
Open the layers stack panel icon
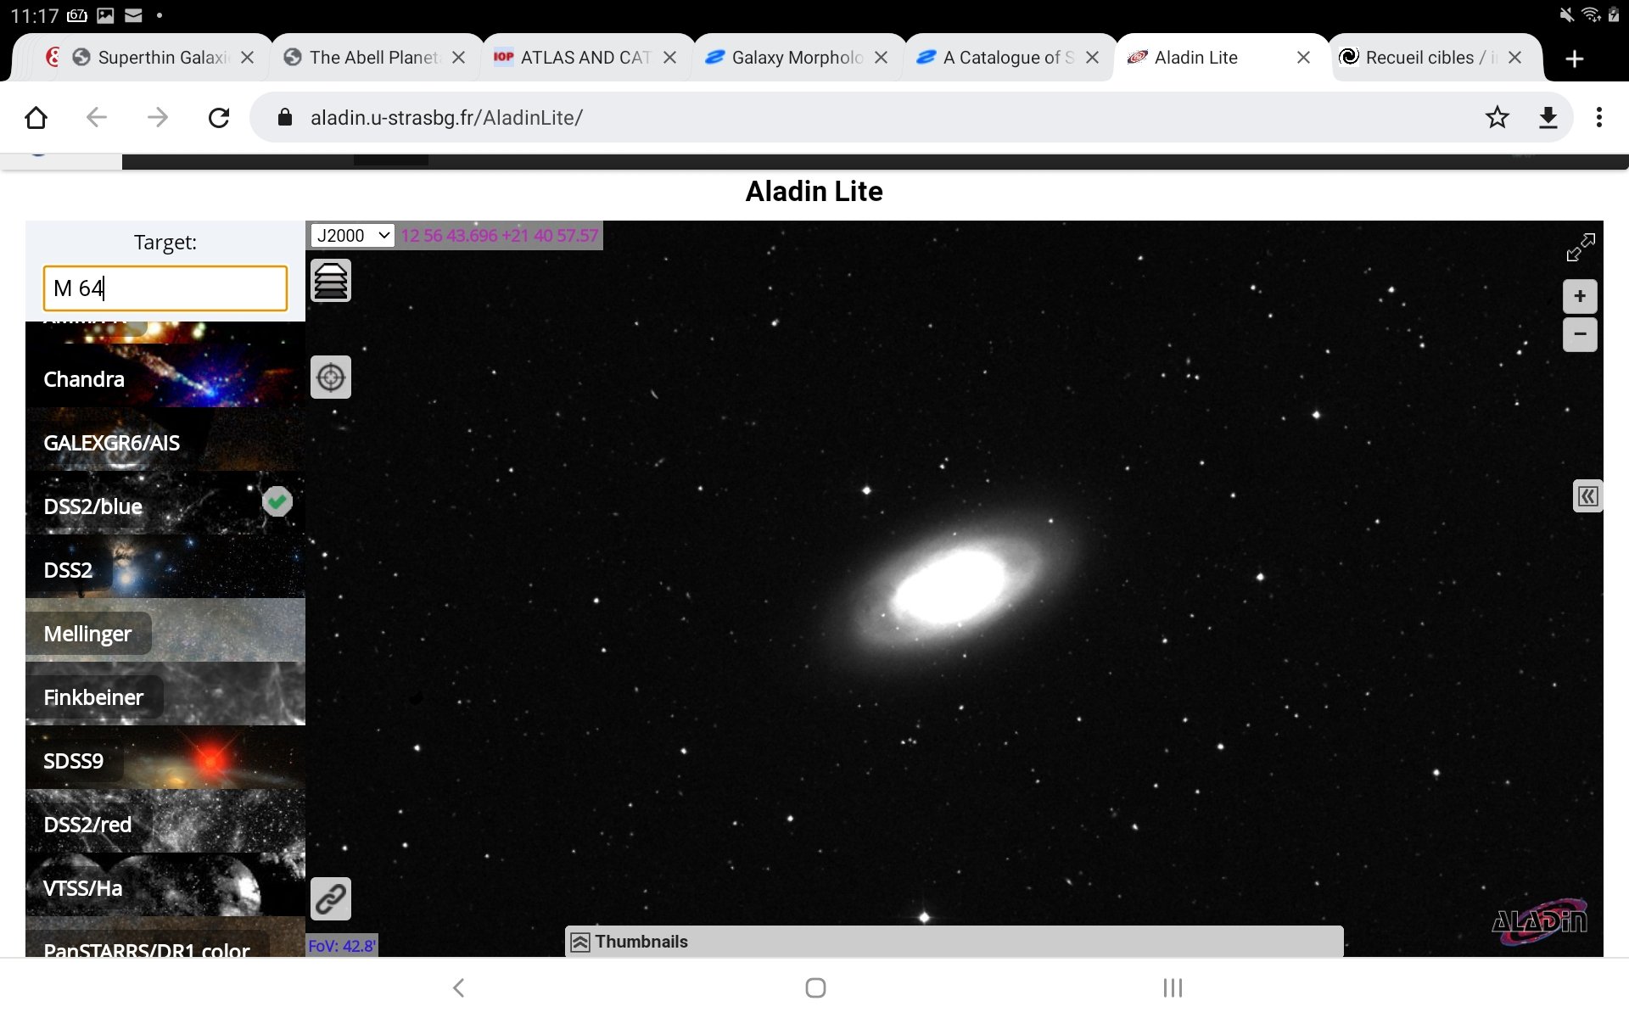pos(331,281)
